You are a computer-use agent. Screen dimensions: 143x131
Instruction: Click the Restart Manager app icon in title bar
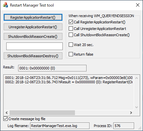point(5,5)
